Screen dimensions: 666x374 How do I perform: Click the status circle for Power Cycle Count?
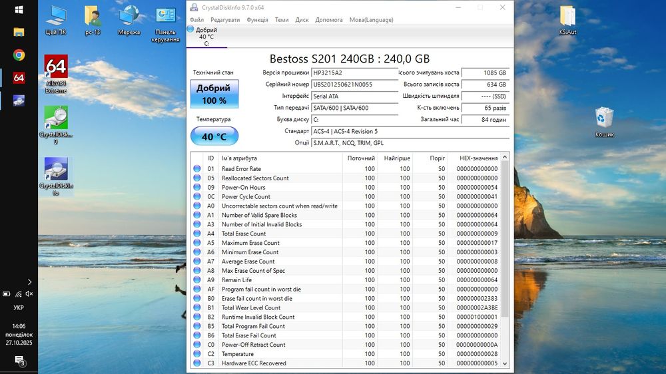point(196,196)
